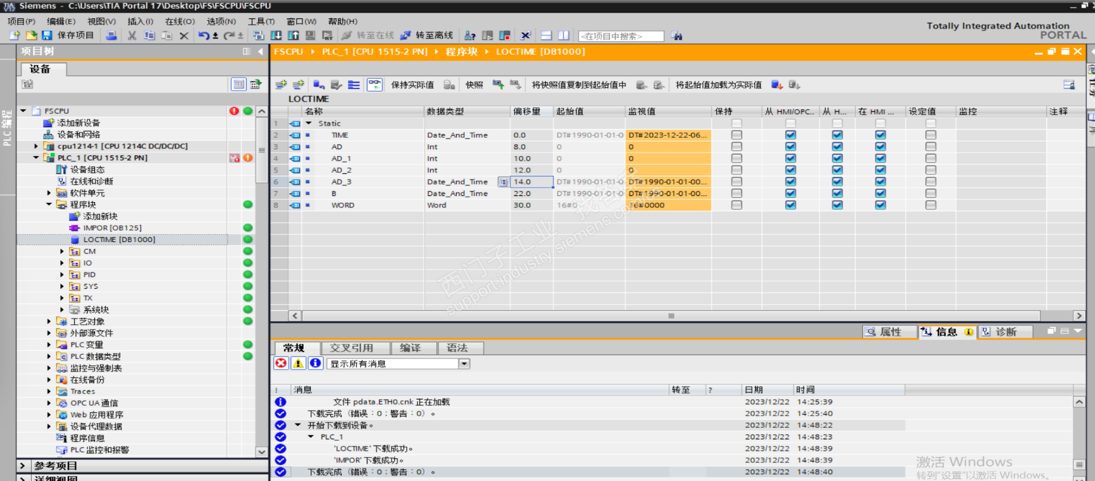1095x481 pixels.
Task: Click the cut scissors icon
Action: tap(132, 35)
